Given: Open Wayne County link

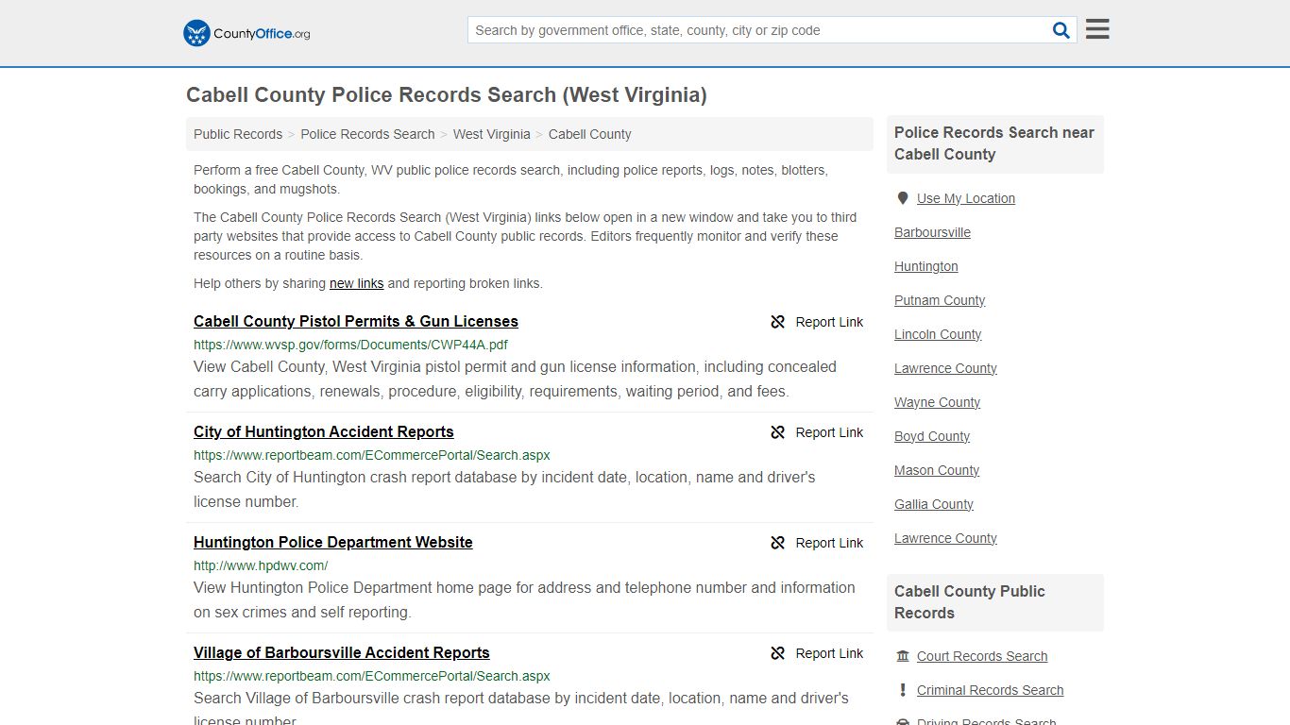Looking at the screenshot, I should pos(937,402).
